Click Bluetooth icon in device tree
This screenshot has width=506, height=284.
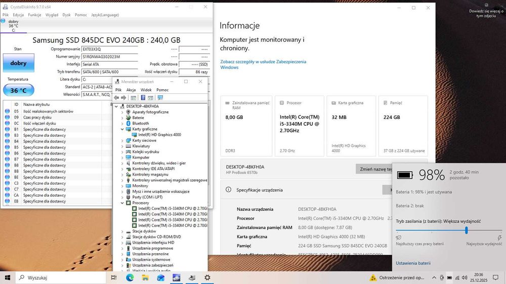click(x=128, y=124)
